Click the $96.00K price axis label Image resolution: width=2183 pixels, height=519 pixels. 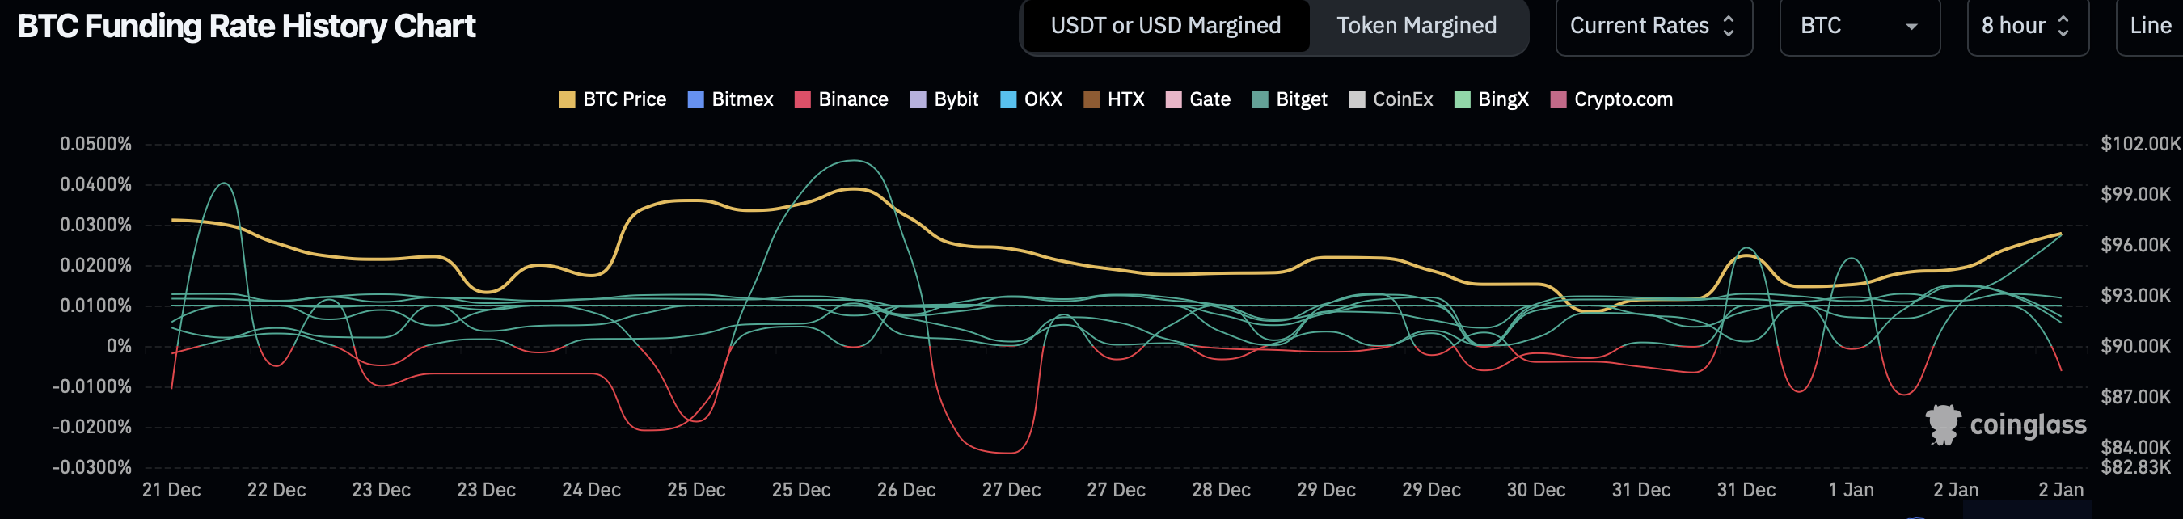point(2135,246)
